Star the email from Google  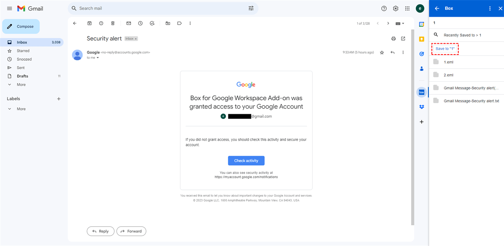(x=382, y=52)
